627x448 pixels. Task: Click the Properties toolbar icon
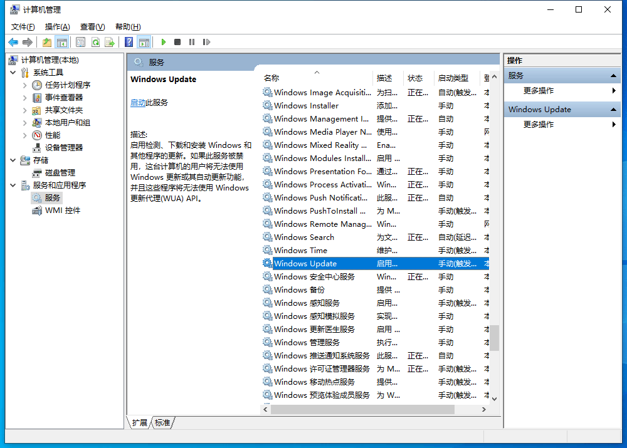80,42
